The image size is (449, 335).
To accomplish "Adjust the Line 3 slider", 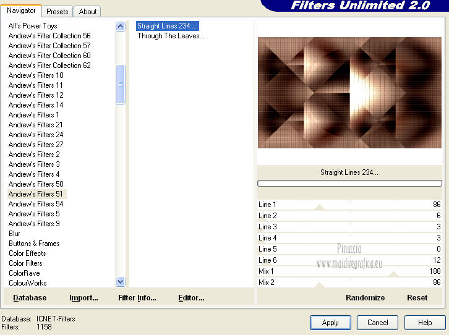I will tap(349, 227).
